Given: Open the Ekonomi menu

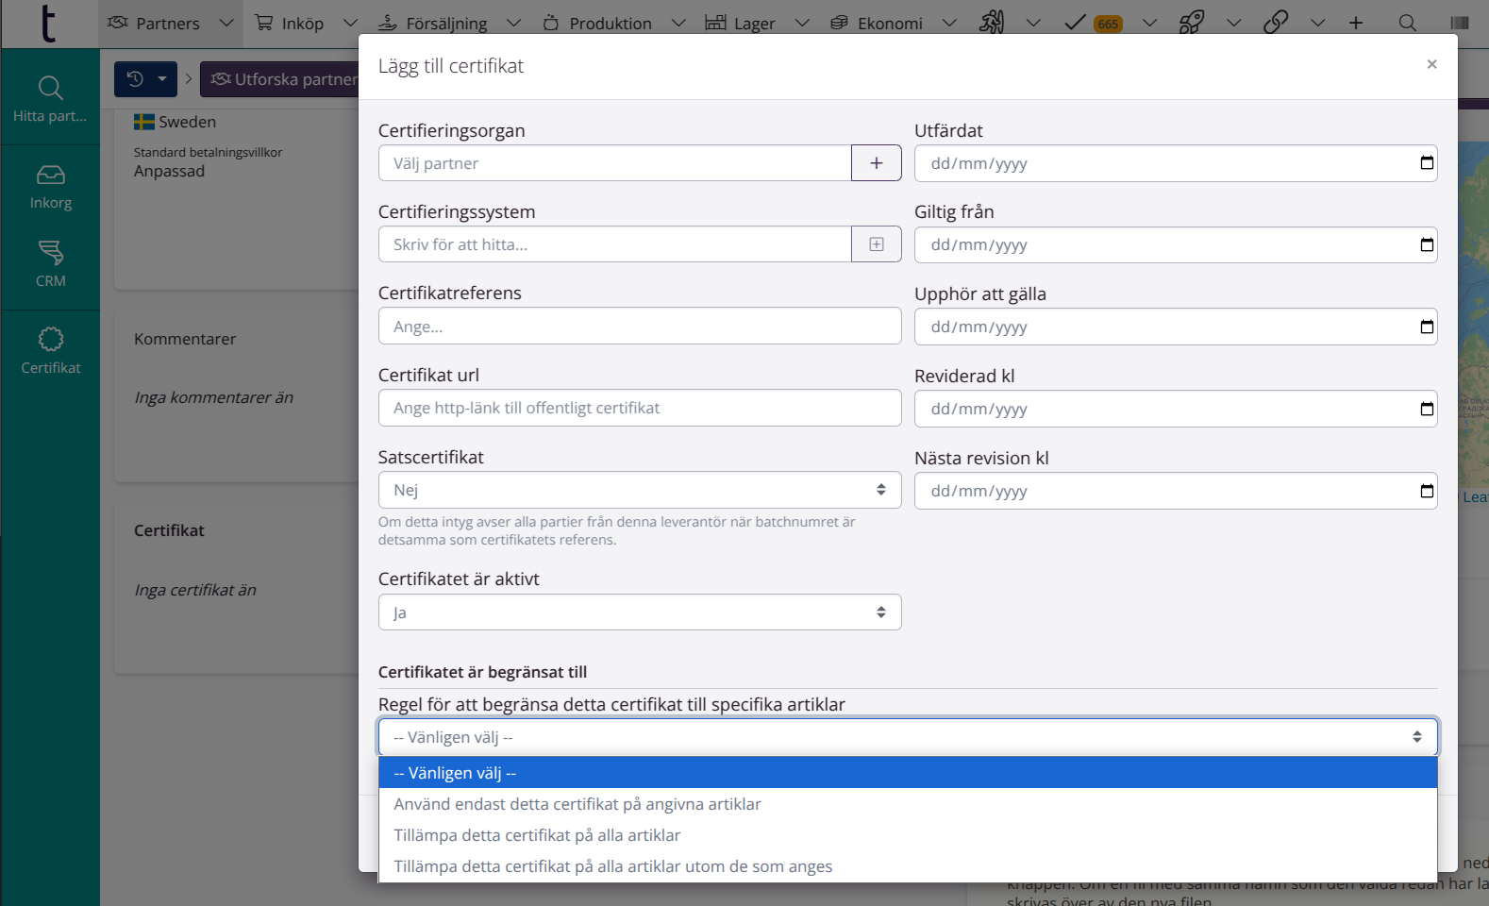Looking at the screenshot, I should coord(890,23).
